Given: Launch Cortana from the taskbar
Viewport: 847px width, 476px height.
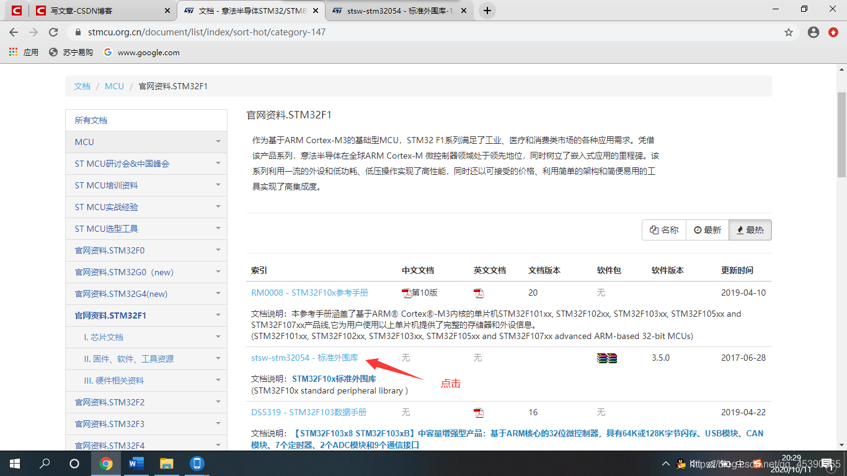Looking at the screenshot, I should coord(74,463).
